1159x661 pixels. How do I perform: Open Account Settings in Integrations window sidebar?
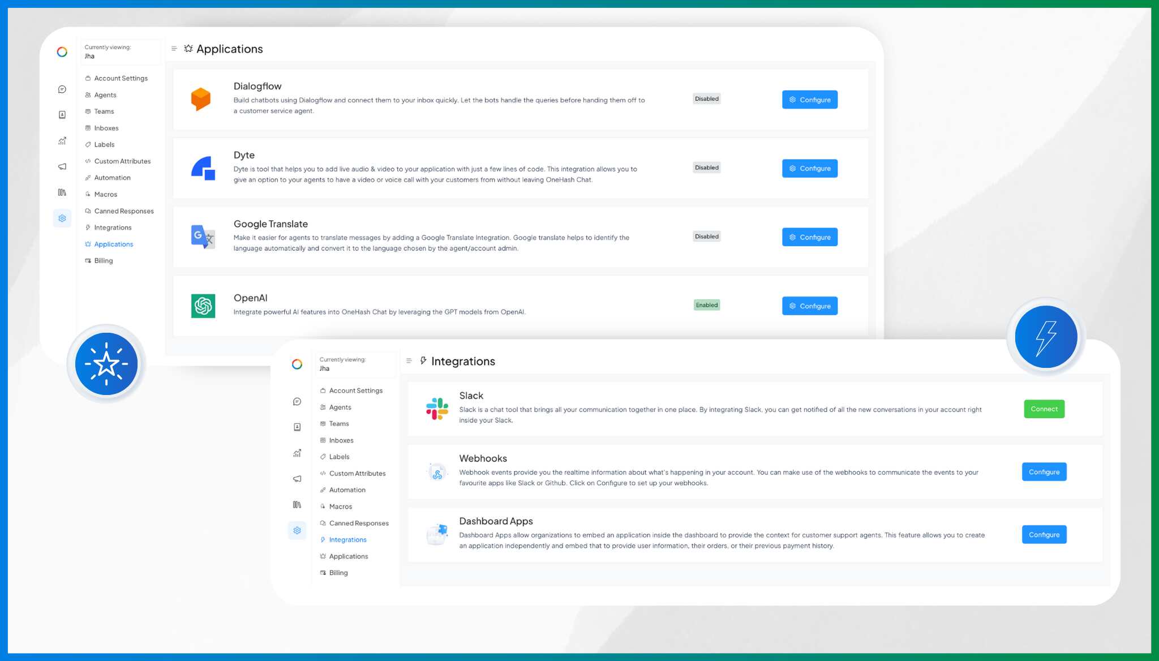[351, 391]
